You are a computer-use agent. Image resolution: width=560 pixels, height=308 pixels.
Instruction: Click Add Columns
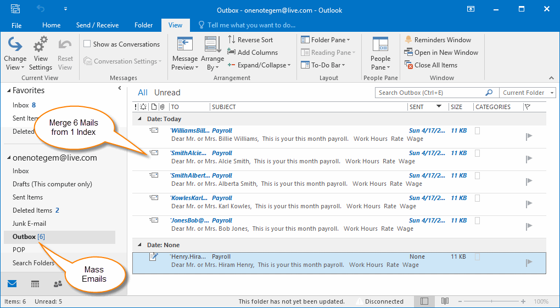click(x=253, y=53)
